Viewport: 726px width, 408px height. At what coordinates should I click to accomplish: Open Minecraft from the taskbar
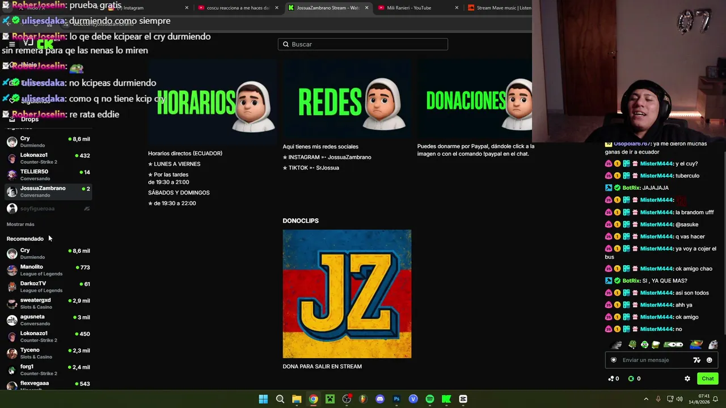tap(330, 399)
